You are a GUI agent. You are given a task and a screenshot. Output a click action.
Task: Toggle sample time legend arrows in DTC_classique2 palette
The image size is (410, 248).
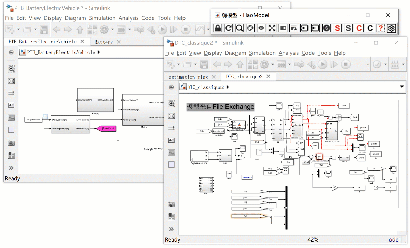(172, 128)
